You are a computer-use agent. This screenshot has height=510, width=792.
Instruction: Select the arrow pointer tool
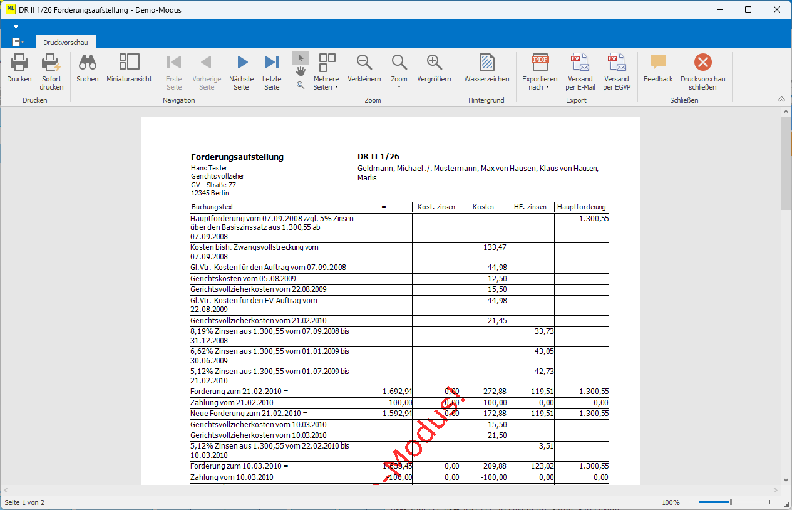point(301,58)
